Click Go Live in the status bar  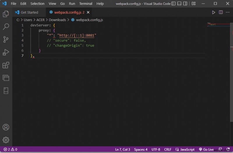point(206,150)
